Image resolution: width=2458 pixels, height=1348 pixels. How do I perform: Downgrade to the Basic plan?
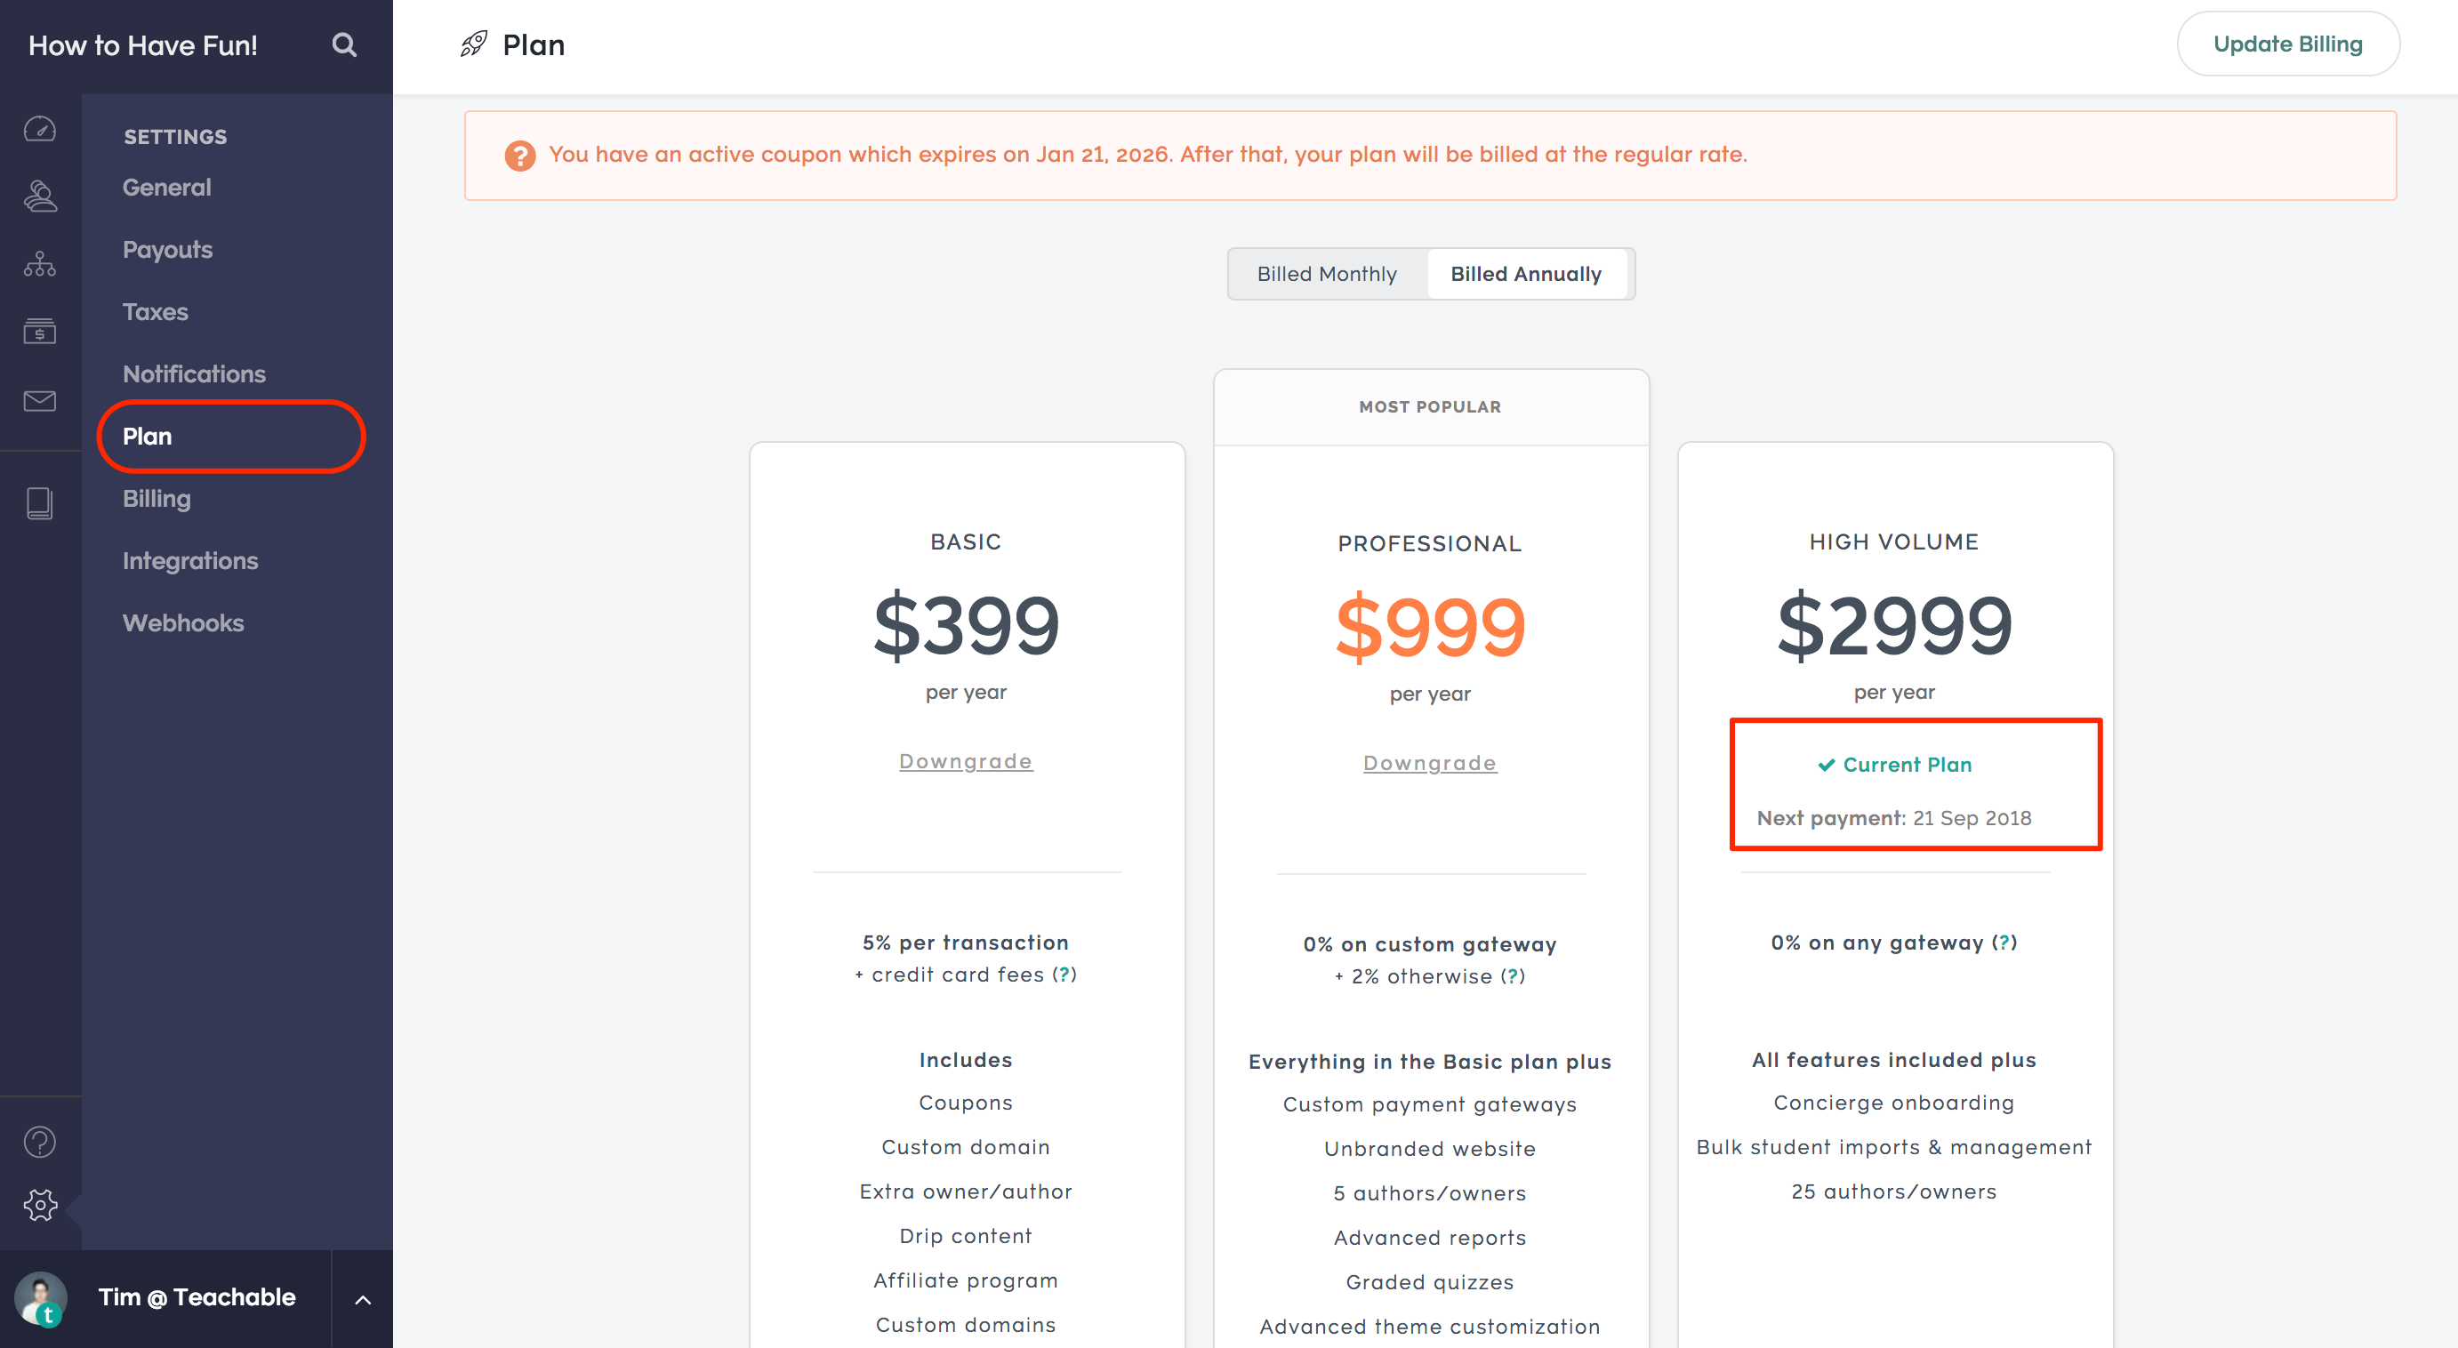(x=966, y=761)
